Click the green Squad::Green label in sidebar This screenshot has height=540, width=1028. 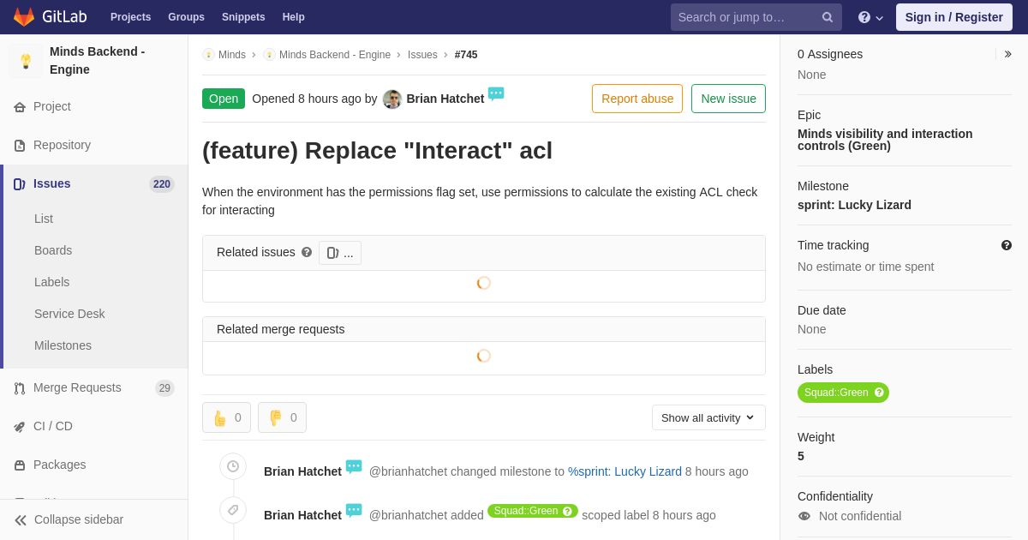click(836, 393)
